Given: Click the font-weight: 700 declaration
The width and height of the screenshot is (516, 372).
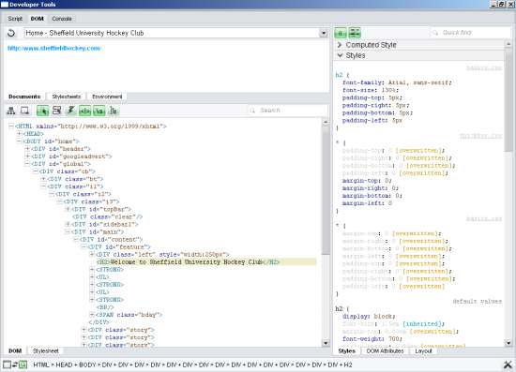Looking at the screenshot, I should (x=372, y=338).
